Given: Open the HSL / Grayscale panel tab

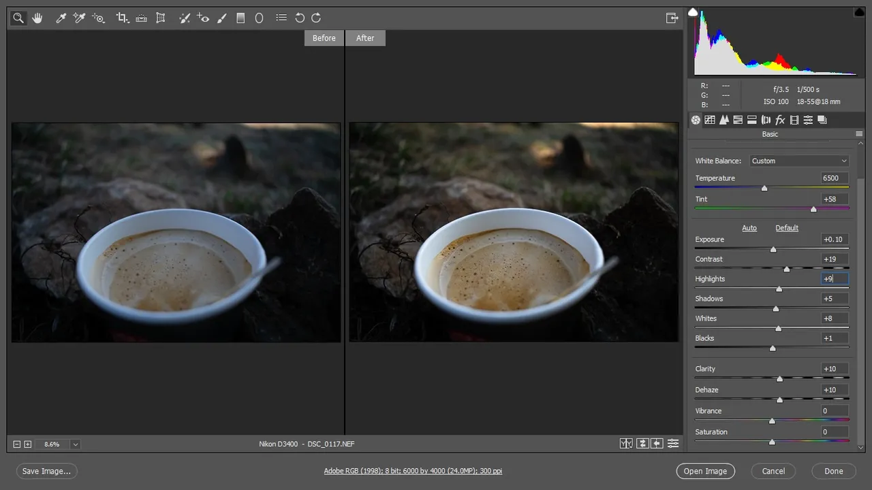Looking at the screenshot, I should tap(738, 120).
